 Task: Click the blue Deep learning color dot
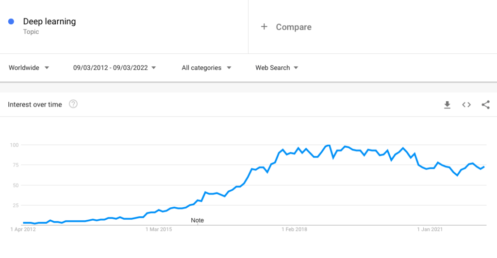point(12,21)
